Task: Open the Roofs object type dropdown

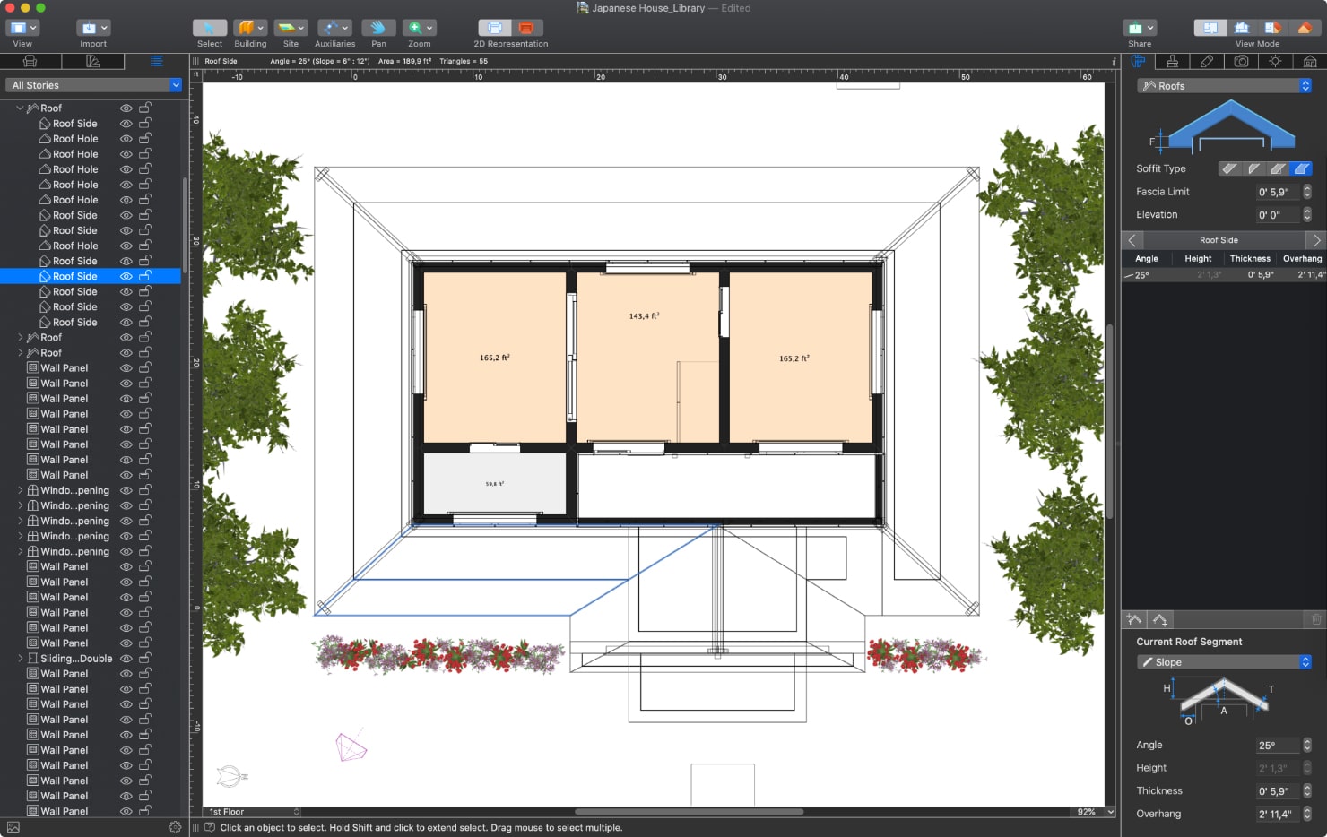Action: (x=1225, y=86)
